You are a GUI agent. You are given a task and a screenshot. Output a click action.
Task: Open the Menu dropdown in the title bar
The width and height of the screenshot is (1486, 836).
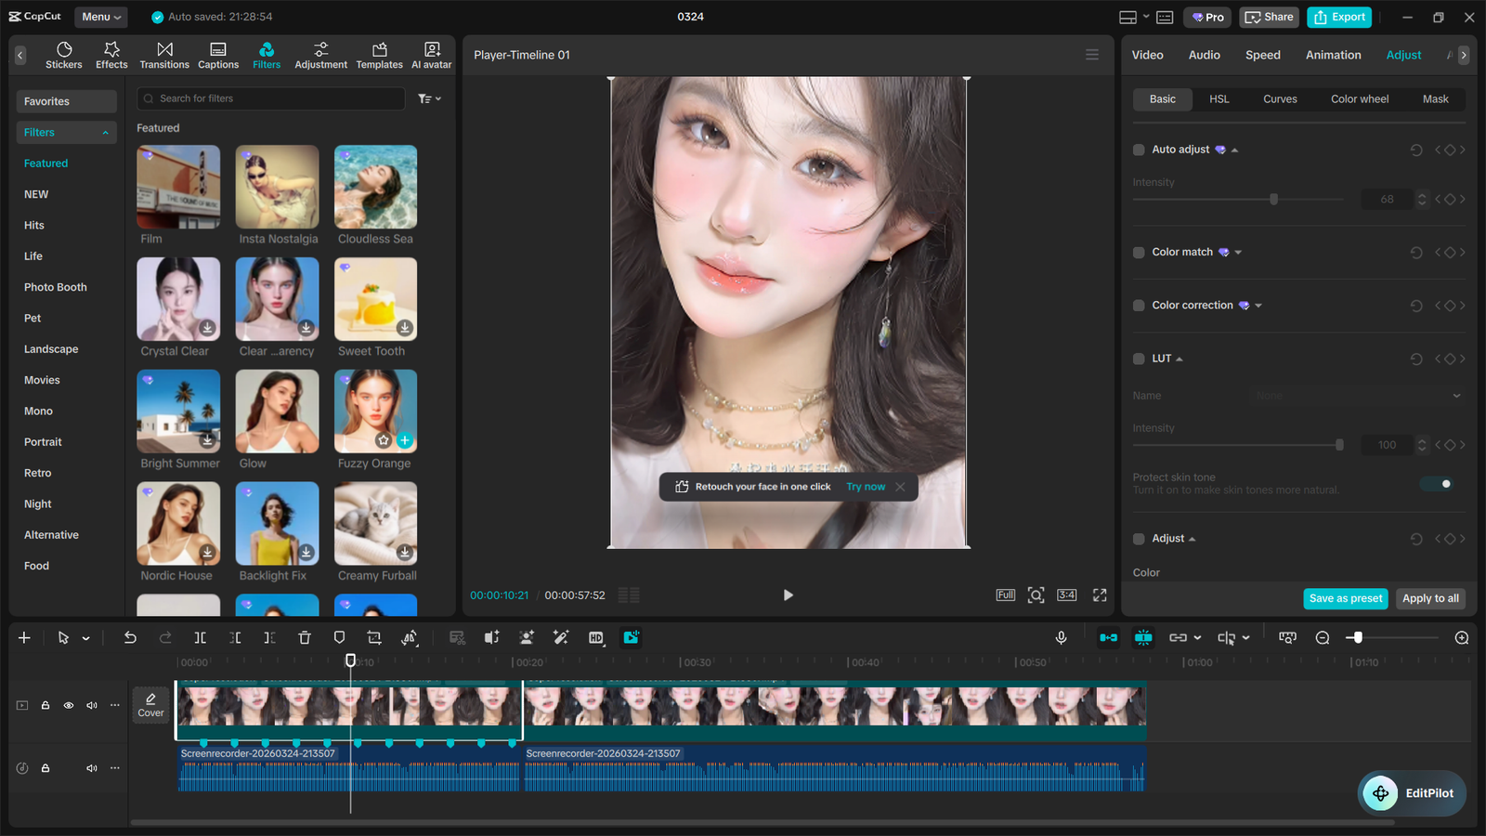coord(100,17)
